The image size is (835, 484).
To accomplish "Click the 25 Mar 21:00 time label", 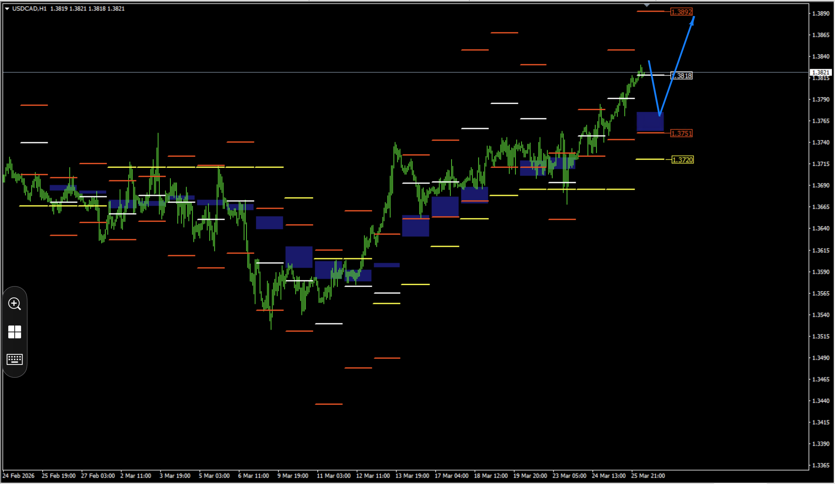I will coord(648,476).
